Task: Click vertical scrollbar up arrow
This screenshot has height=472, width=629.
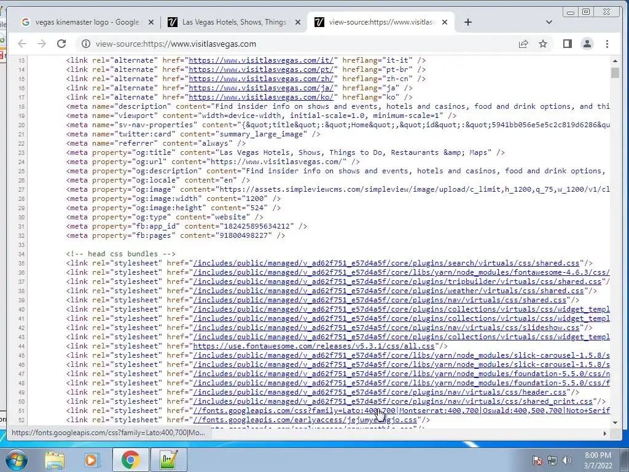Action: click(615, 61)
